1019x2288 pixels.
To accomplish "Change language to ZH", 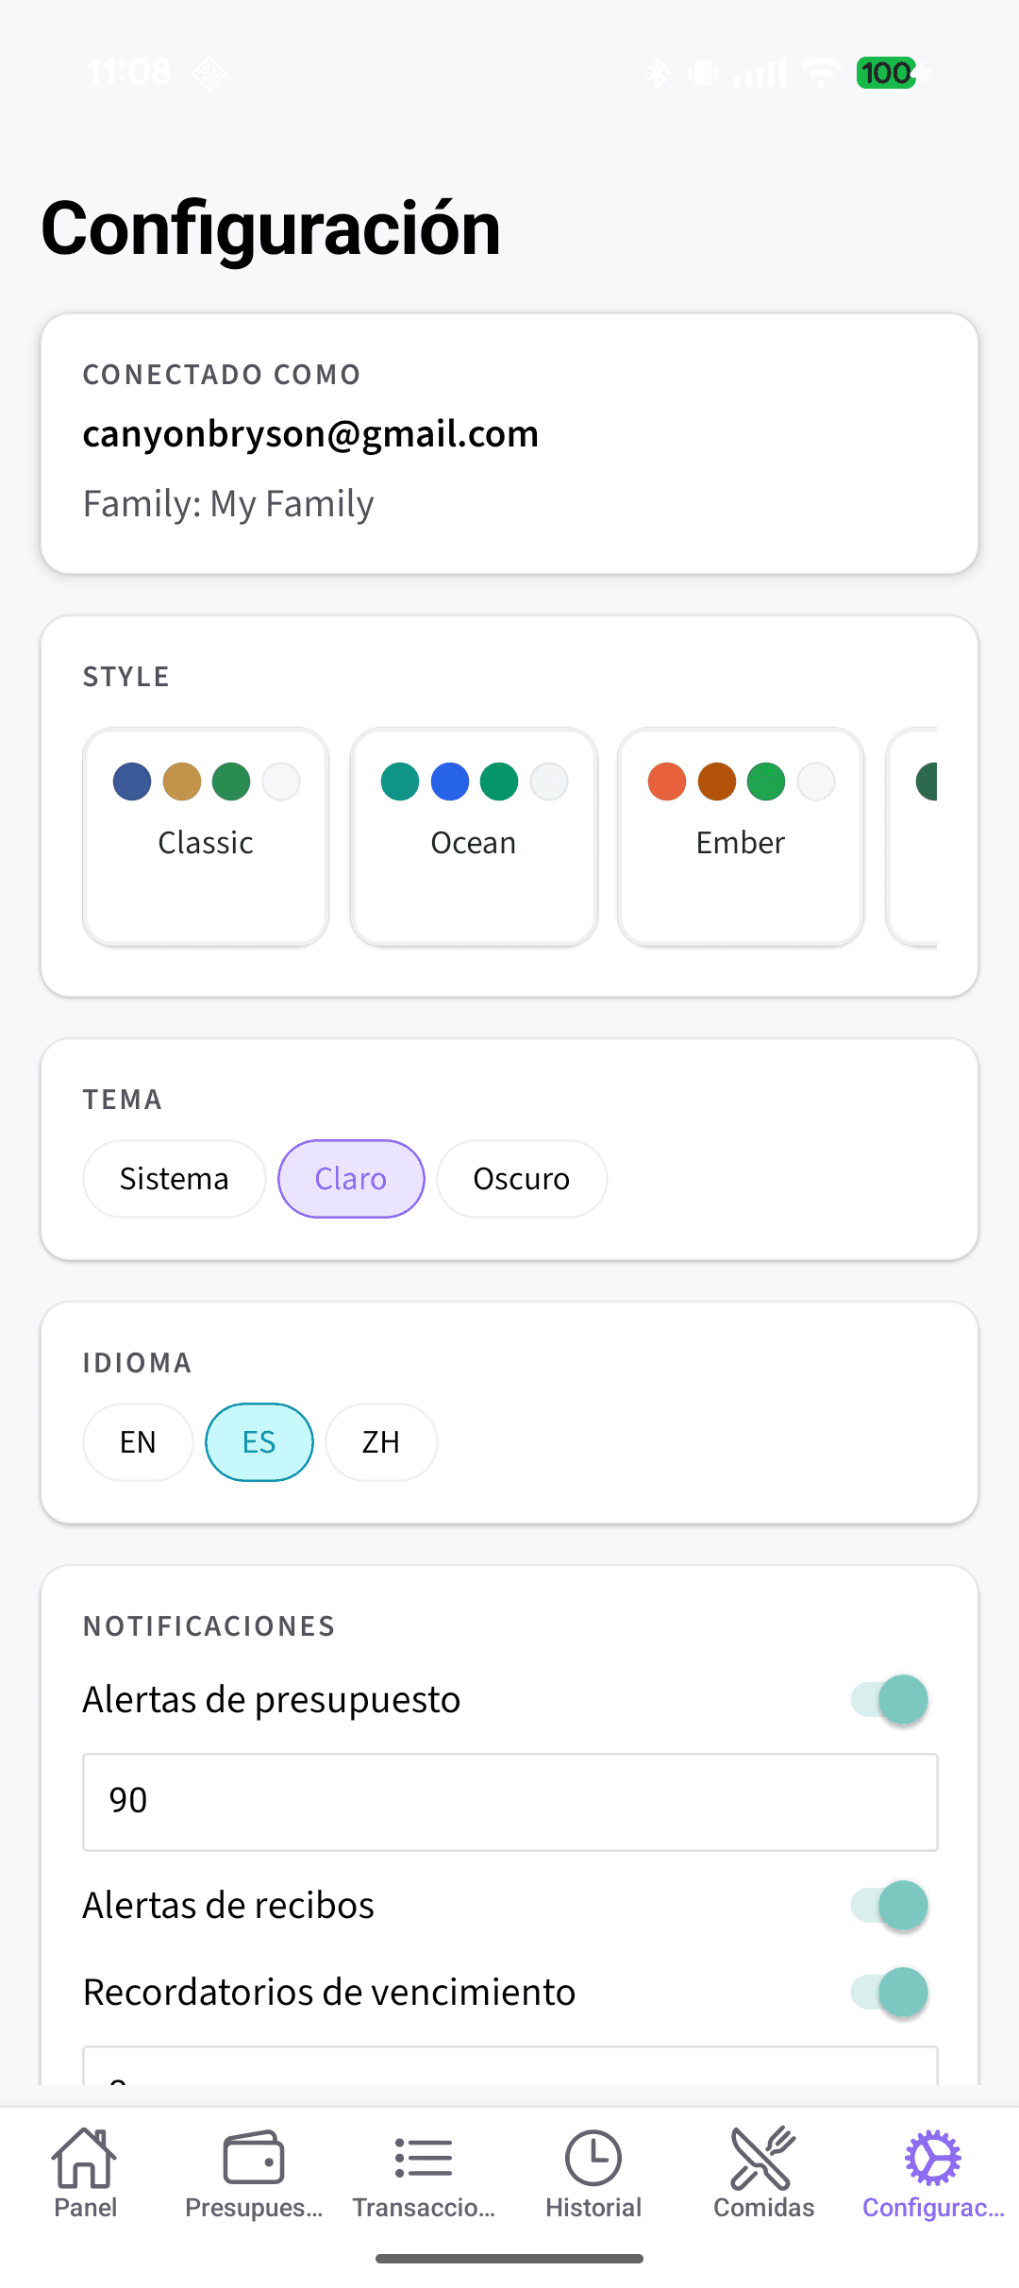I will 380,1441.
